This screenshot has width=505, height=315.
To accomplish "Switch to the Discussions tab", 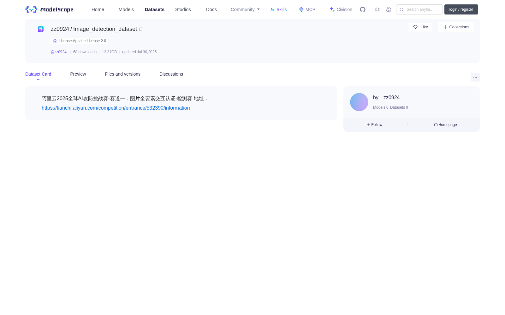I will point(171,74).
